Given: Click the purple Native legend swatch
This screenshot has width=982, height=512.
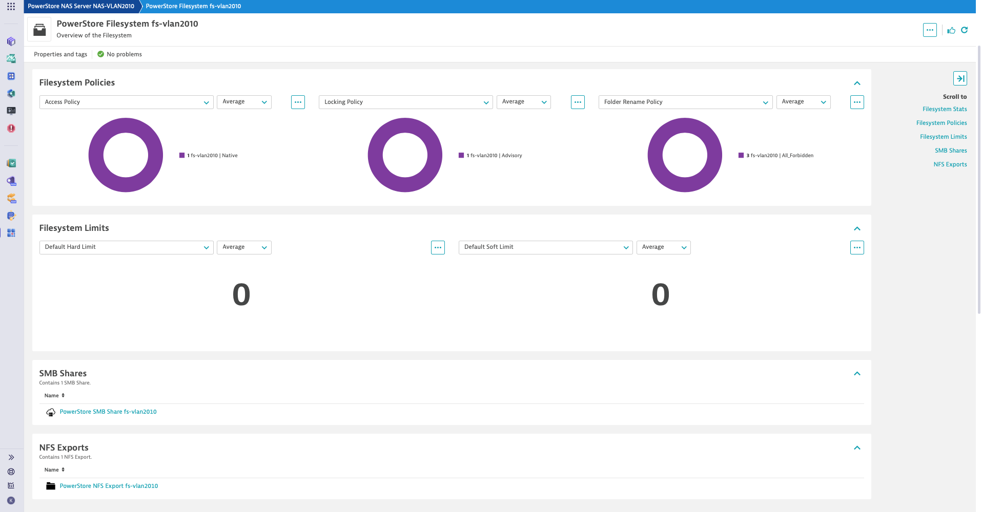Looking at the screenshot, I should (182, 155).
